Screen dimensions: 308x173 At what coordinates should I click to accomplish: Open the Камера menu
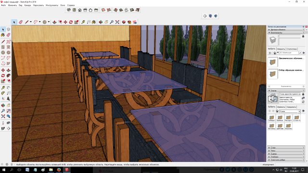tap(27, 5)
